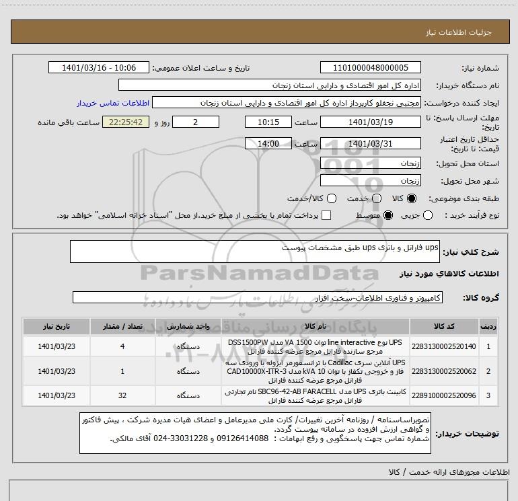Click the ردیف column header

point(488,327)
